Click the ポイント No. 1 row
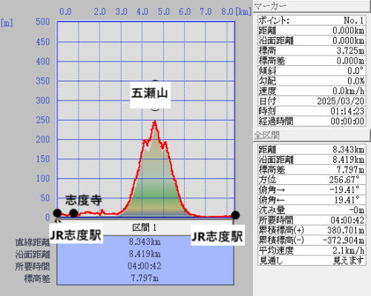 coord(312,21)
